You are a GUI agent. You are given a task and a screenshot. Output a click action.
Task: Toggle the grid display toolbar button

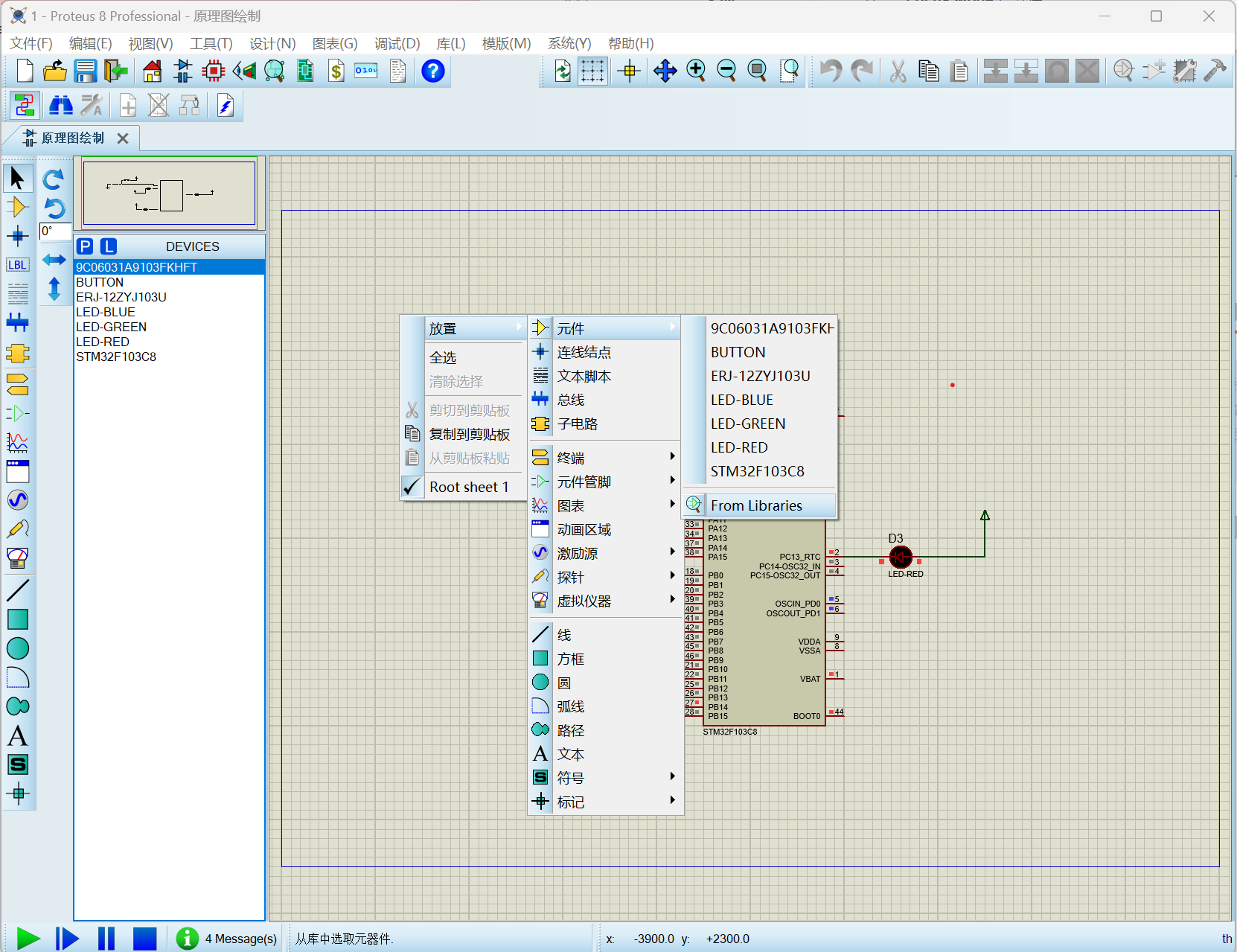point(592,71)
